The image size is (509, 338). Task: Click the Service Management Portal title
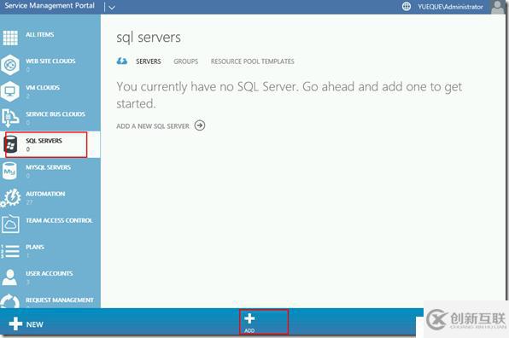(50, 5)
